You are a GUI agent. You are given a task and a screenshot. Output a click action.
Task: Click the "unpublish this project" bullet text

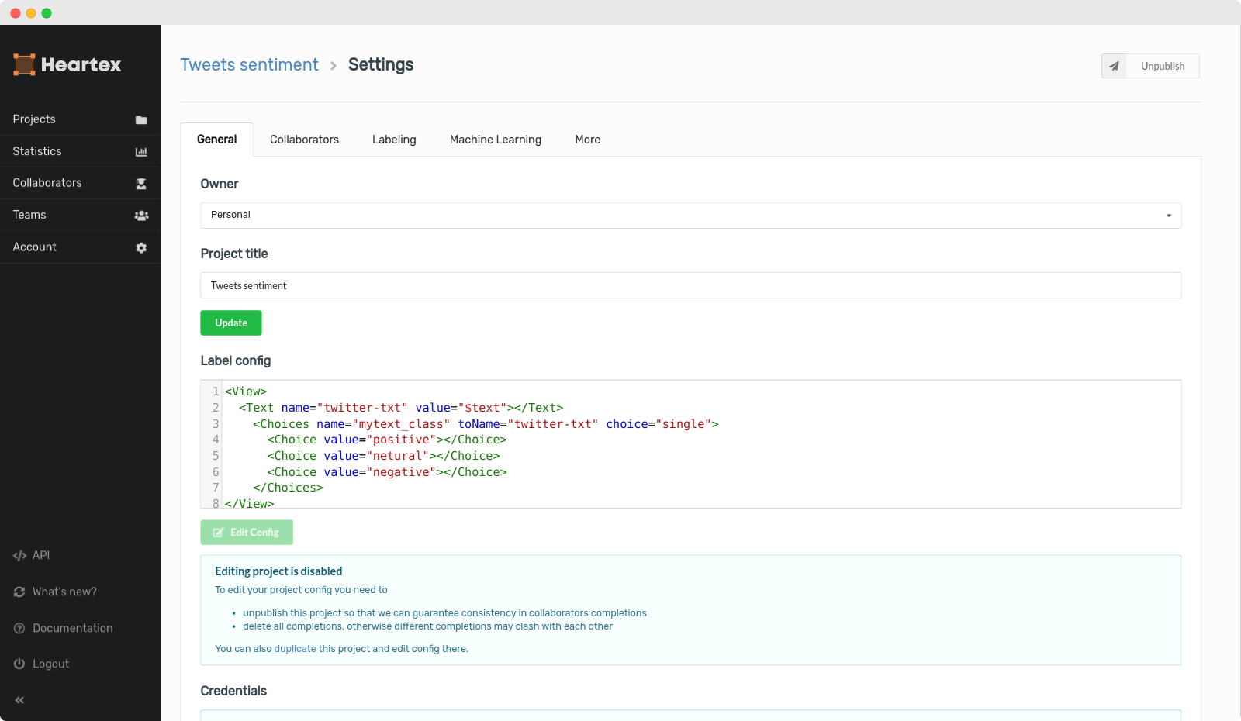click(x=444, y=613)
